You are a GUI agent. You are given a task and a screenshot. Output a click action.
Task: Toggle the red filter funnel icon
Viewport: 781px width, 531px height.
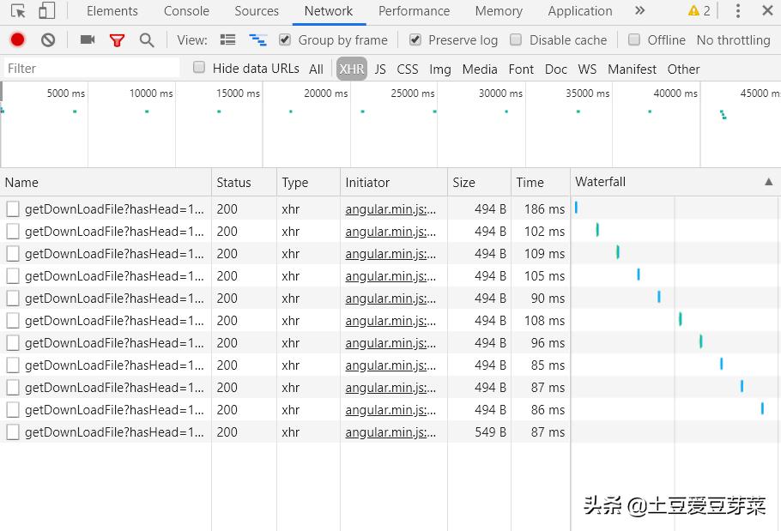(x=117, y=40)
